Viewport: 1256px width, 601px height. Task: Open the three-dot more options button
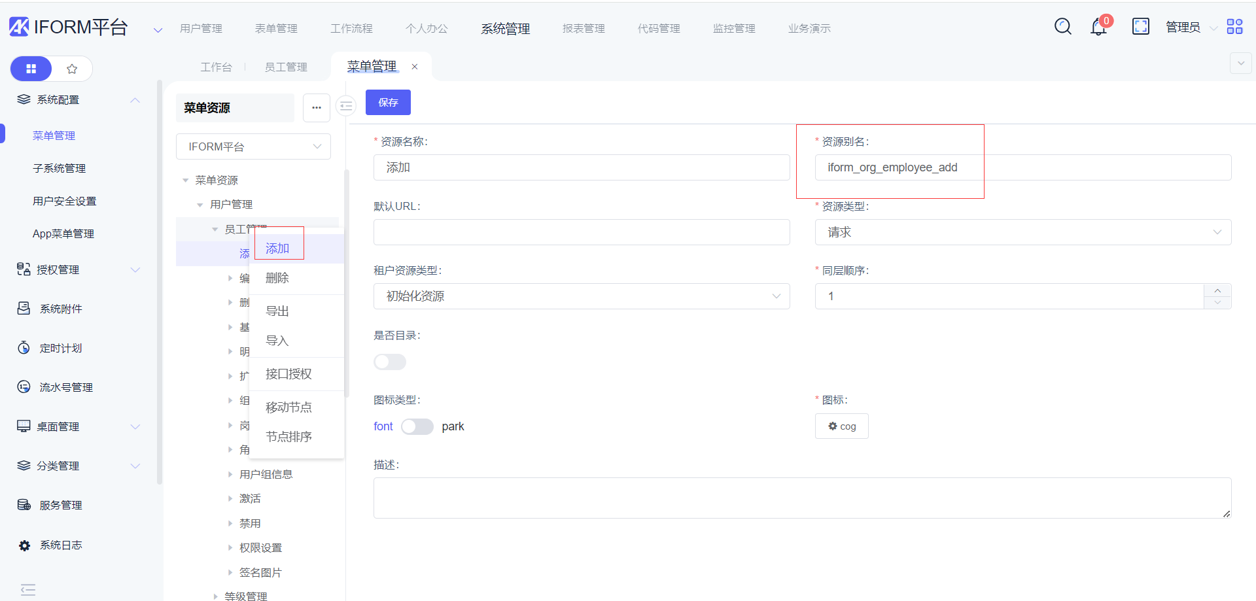[x=317, y=108]
